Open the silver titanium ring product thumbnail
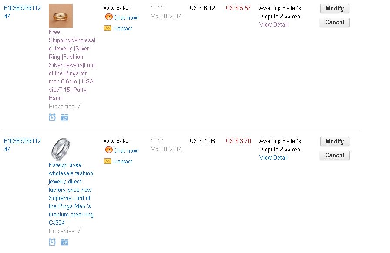Screen dimensions: 390x253 coord(61,149)
